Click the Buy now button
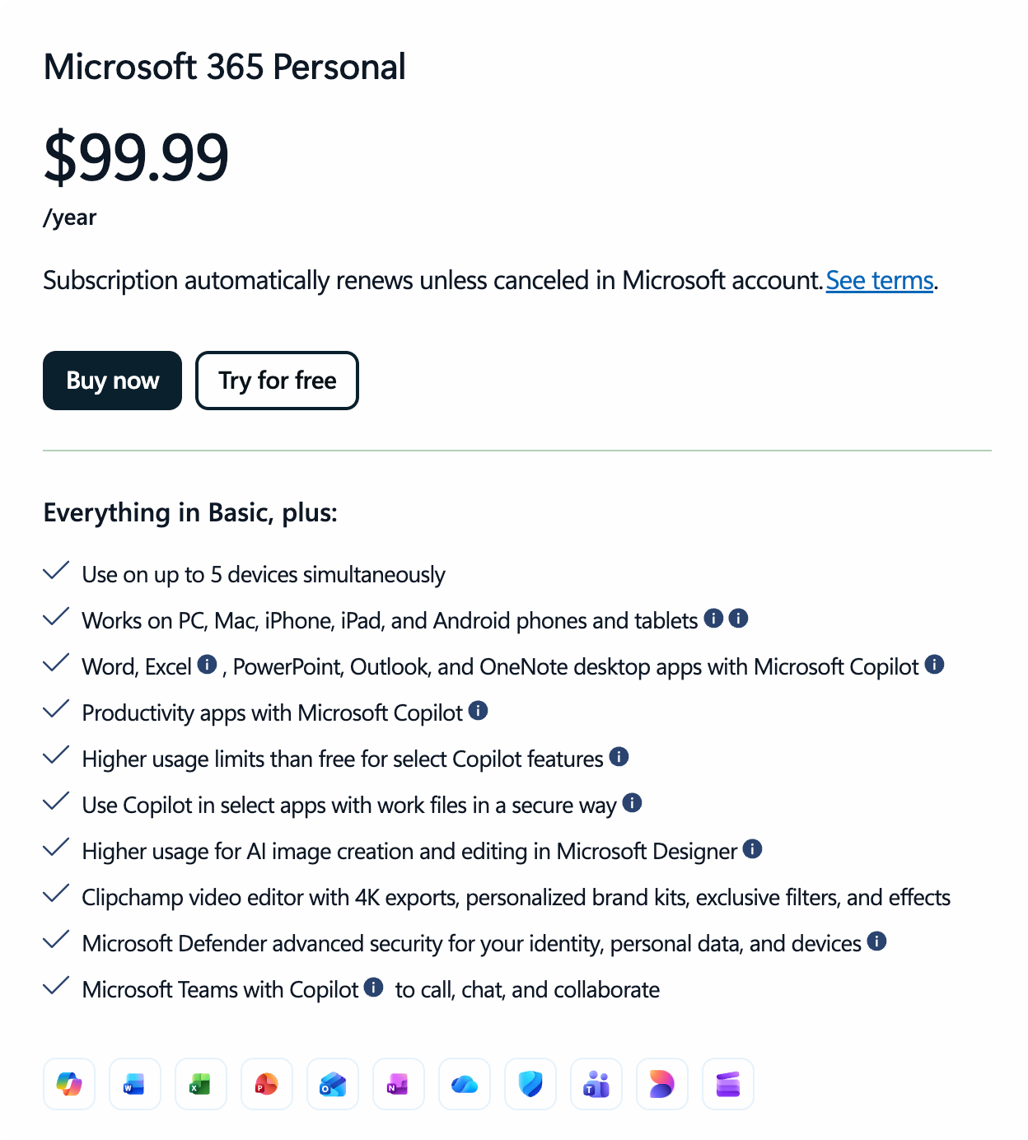Viewport: 1028px width, 1140px height. (112, 381)
